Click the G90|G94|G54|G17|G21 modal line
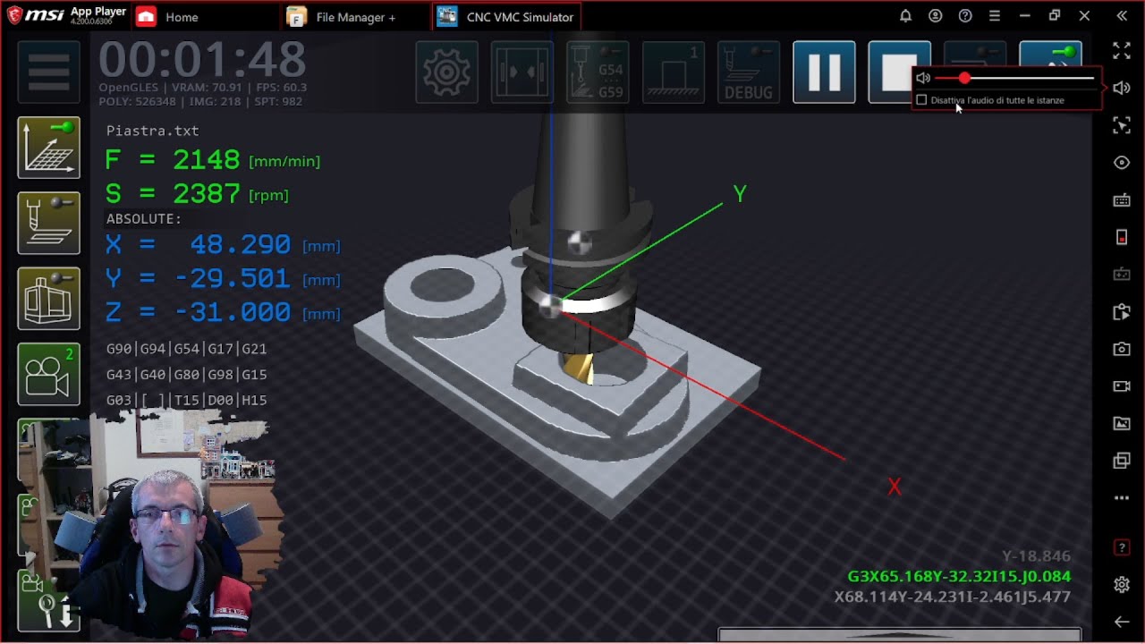Screen dimensions: 1145x644 [x=186, y=349]
